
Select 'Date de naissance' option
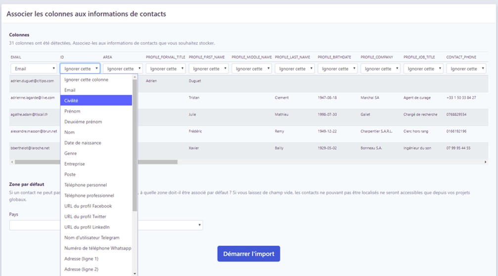tap(96, 143)
